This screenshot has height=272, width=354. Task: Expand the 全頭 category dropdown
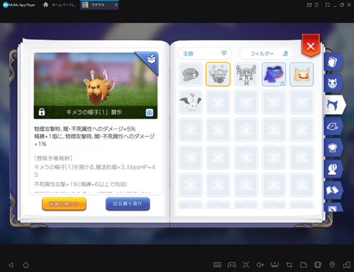[x=205, y=54]
